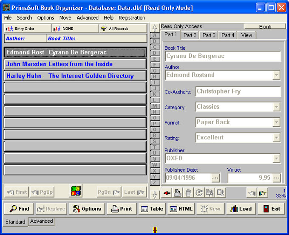This screenshot has width=289, height=235.
Task: Jump to letter E in alphabet index
Action: [x=155, y=59]
